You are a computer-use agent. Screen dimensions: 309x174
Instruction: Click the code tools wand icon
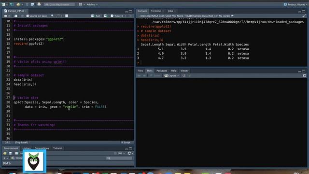click(x=57, y=16)
